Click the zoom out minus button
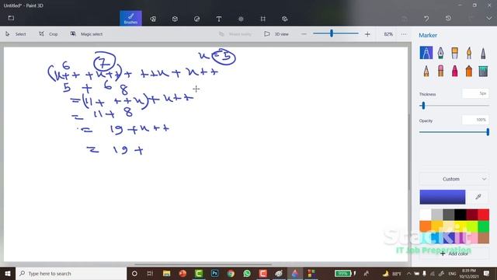Viewport: 497px width, 280px height. (x=304, y=34)
